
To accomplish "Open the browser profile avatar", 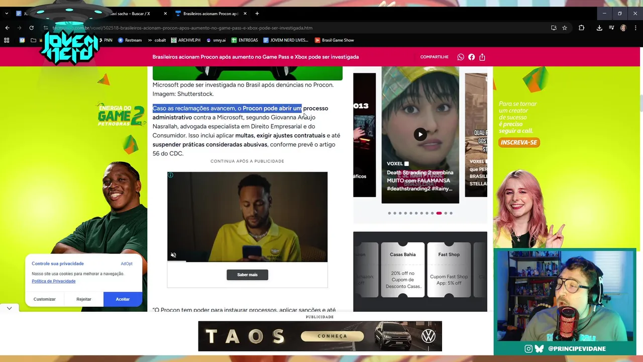I will [x=623, y=28].
